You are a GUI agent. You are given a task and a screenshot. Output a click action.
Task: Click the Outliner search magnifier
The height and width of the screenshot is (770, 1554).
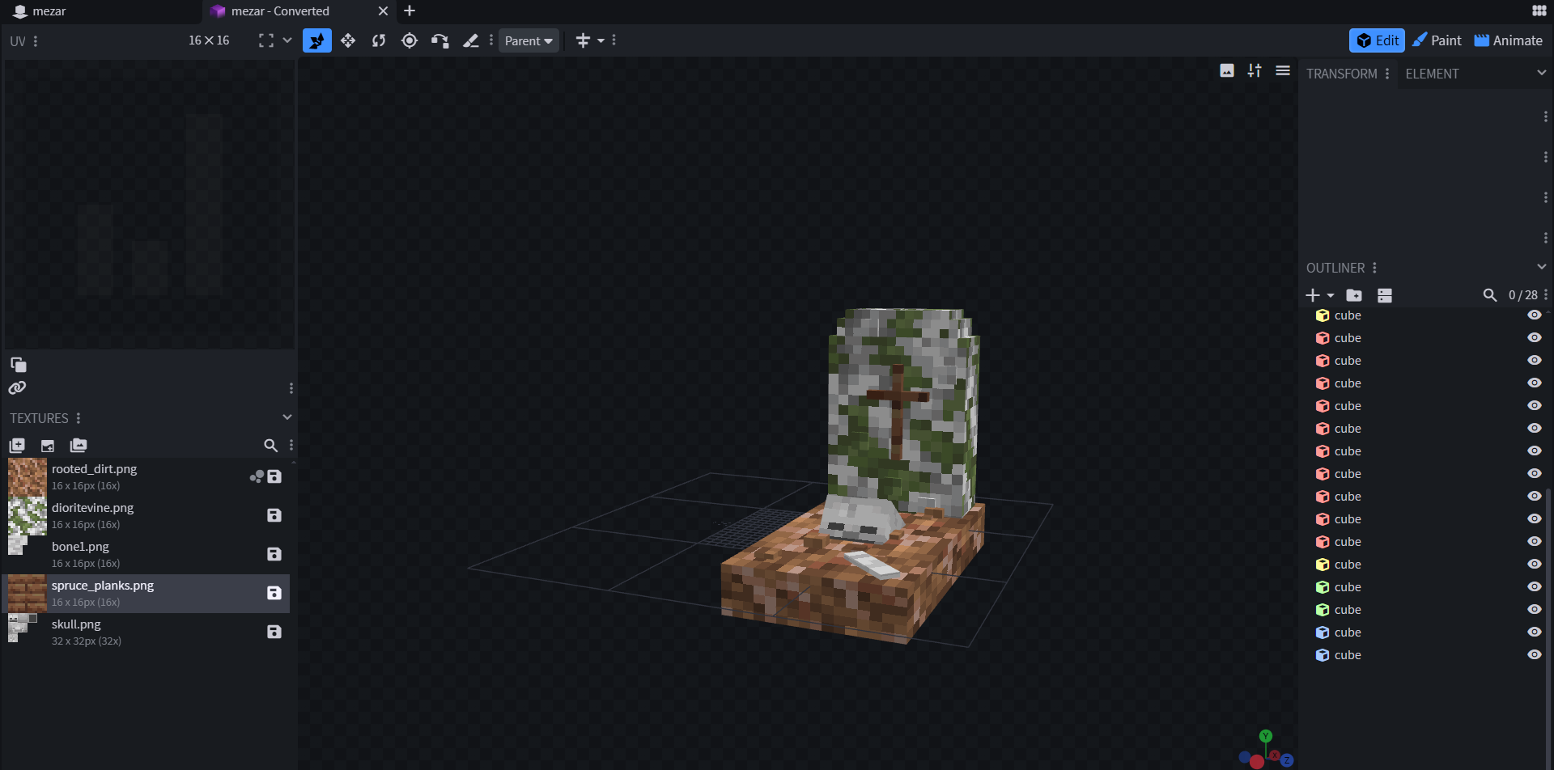coord(1490,295)
